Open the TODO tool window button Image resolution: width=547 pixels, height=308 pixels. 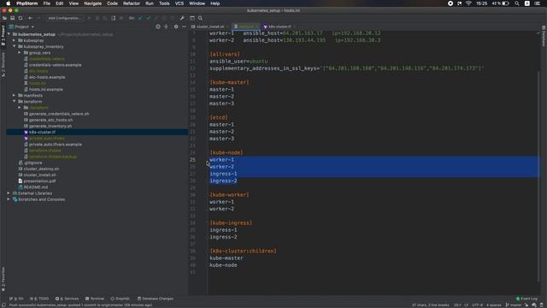pos(39,299)
